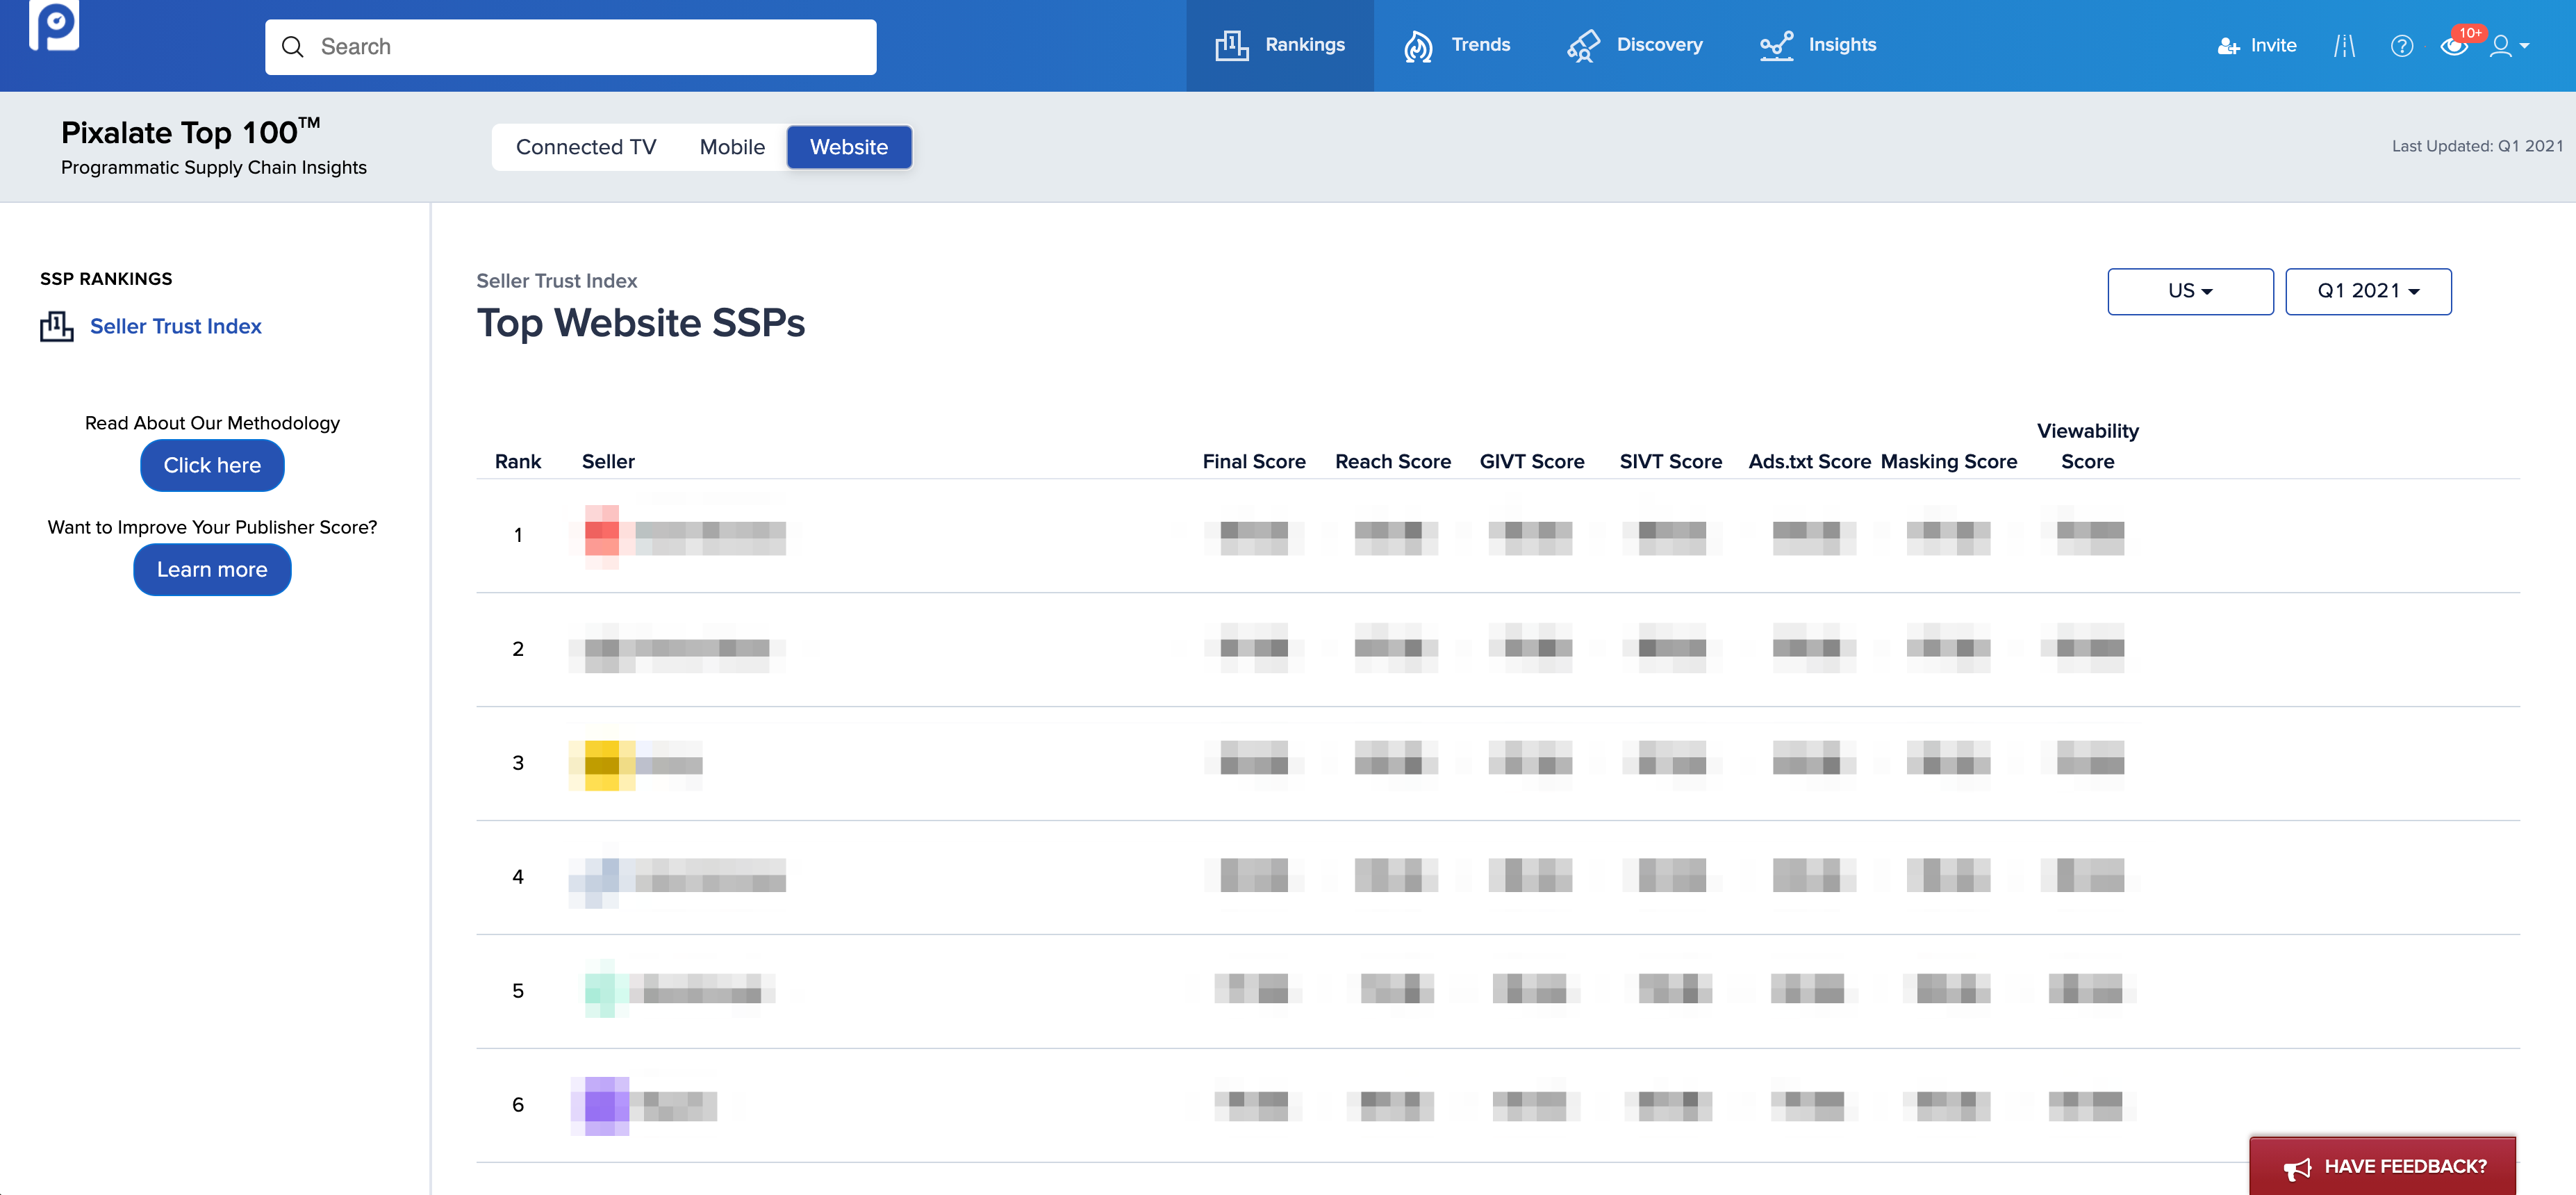Open the road-style icon in header
This screenshot has width=2576, height=1195.
[2344, 46]
